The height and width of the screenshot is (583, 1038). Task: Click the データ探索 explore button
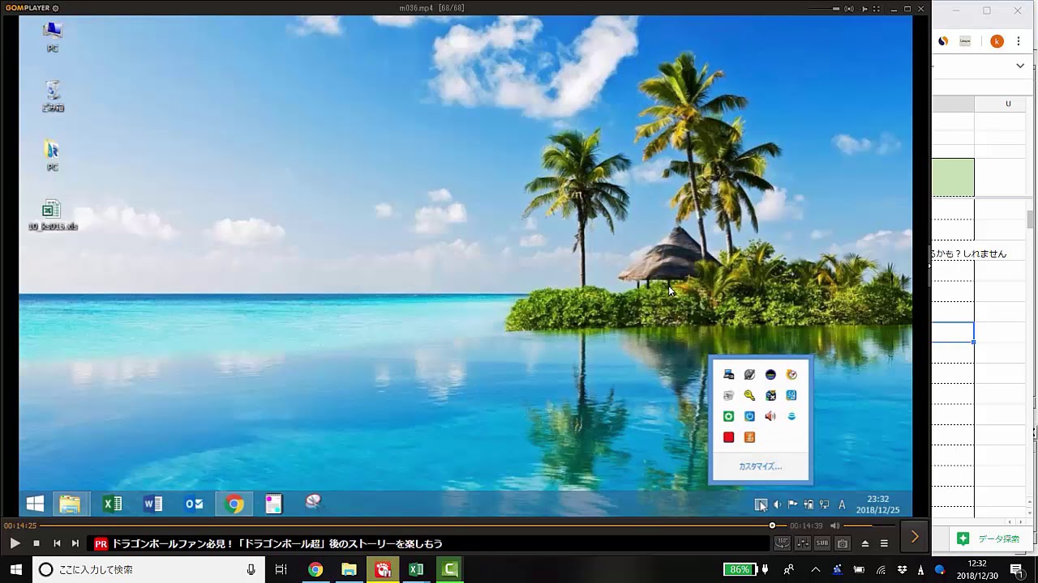tap(989, 538)
